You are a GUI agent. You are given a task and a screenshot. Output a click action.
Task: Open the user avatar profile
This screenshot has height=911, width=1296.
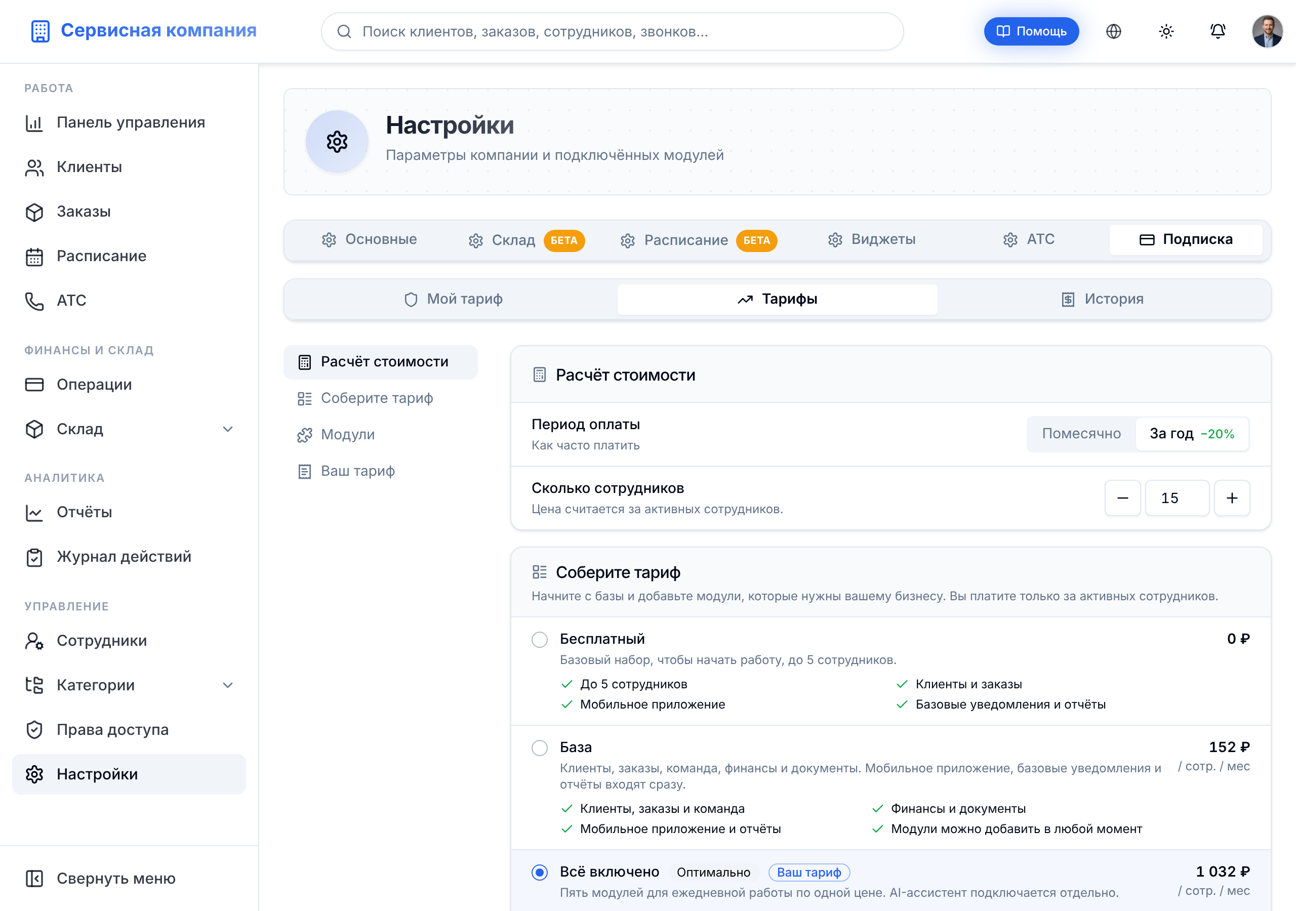(1267, 31)
